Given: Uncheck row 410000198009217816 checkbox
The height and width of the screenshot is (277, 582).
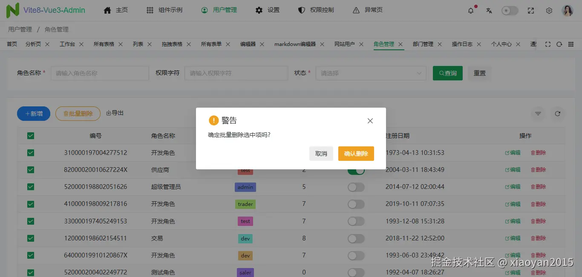Looking at the screenshot, I should point(31,204).
